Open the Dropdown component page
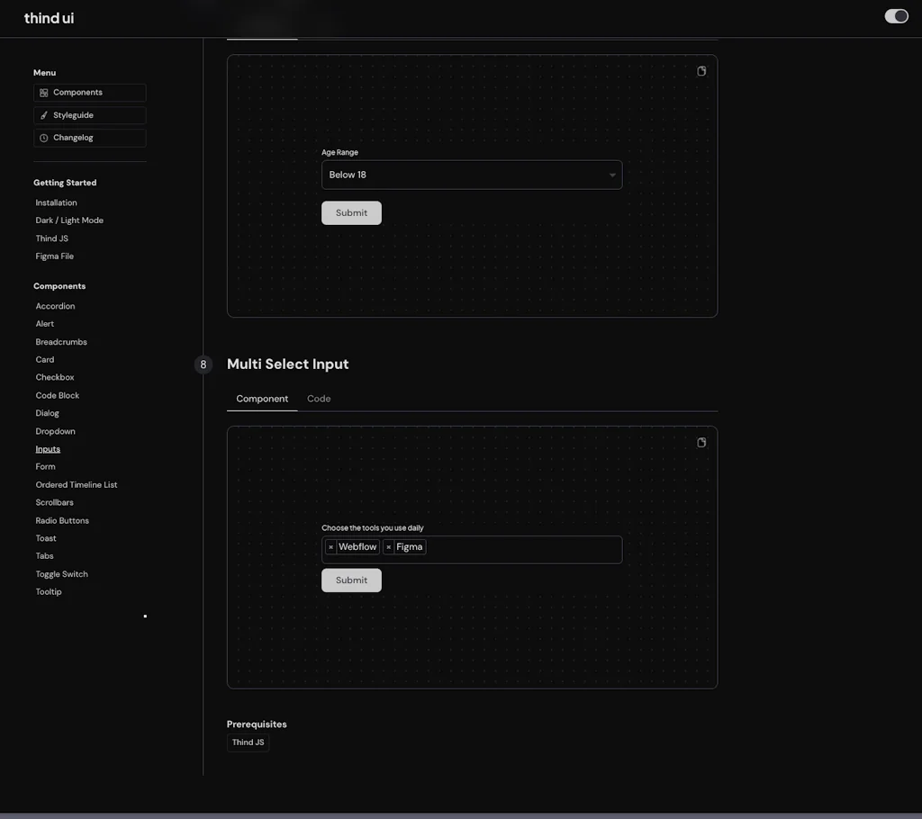The image size is (922, 819). click(x=55, y=430)
